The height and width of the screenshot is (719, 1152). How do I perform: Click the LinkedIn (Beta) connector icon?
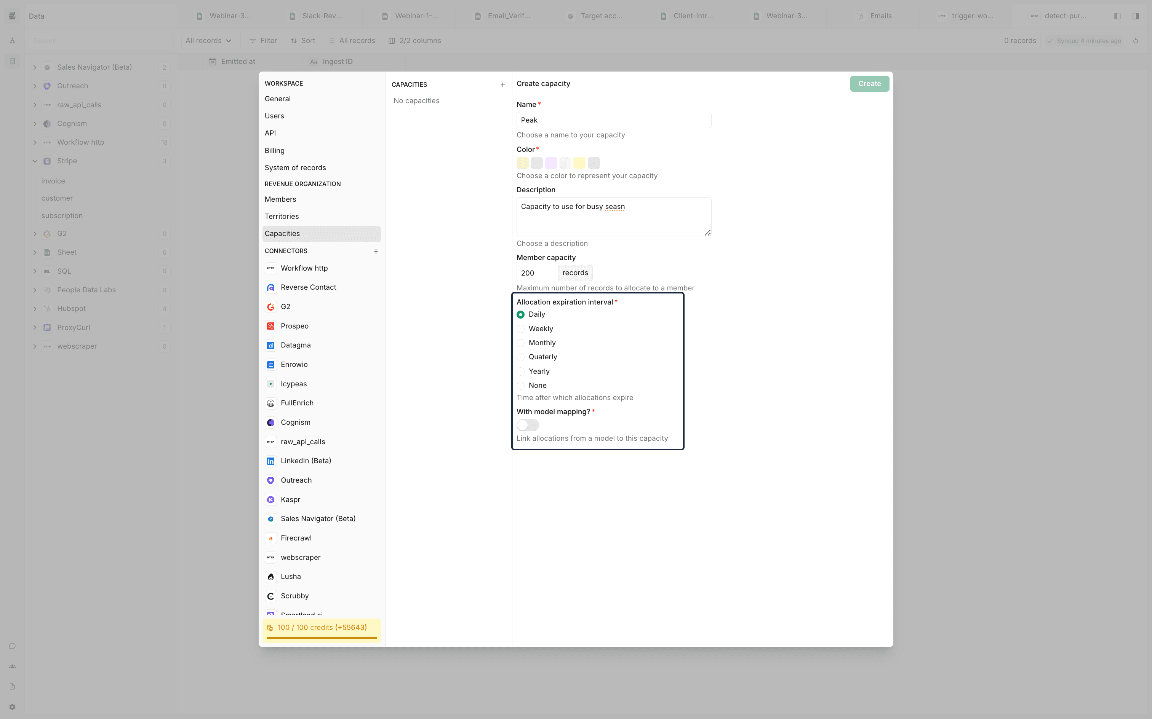[270, 461]
